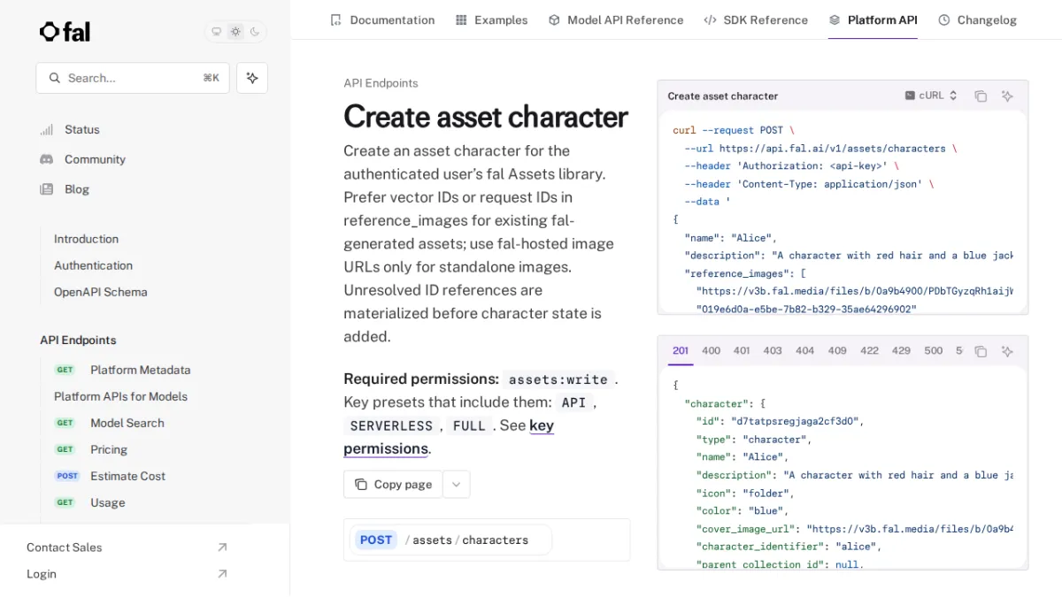Open Community link in sidebar
The height and width of the screenshot is (597, 1062).
(x=82, y=159)
